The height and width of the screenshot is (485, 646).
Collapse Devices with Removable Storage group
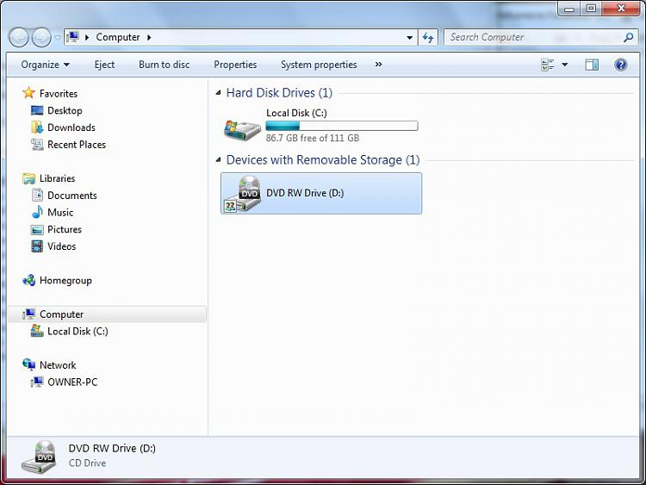point(219,160)
